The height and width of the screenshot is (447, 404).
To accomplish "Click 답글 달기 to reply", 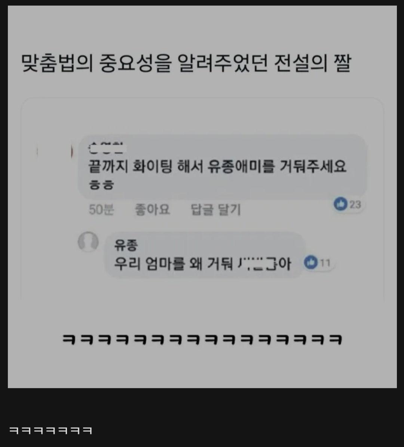I will point(215,210).
